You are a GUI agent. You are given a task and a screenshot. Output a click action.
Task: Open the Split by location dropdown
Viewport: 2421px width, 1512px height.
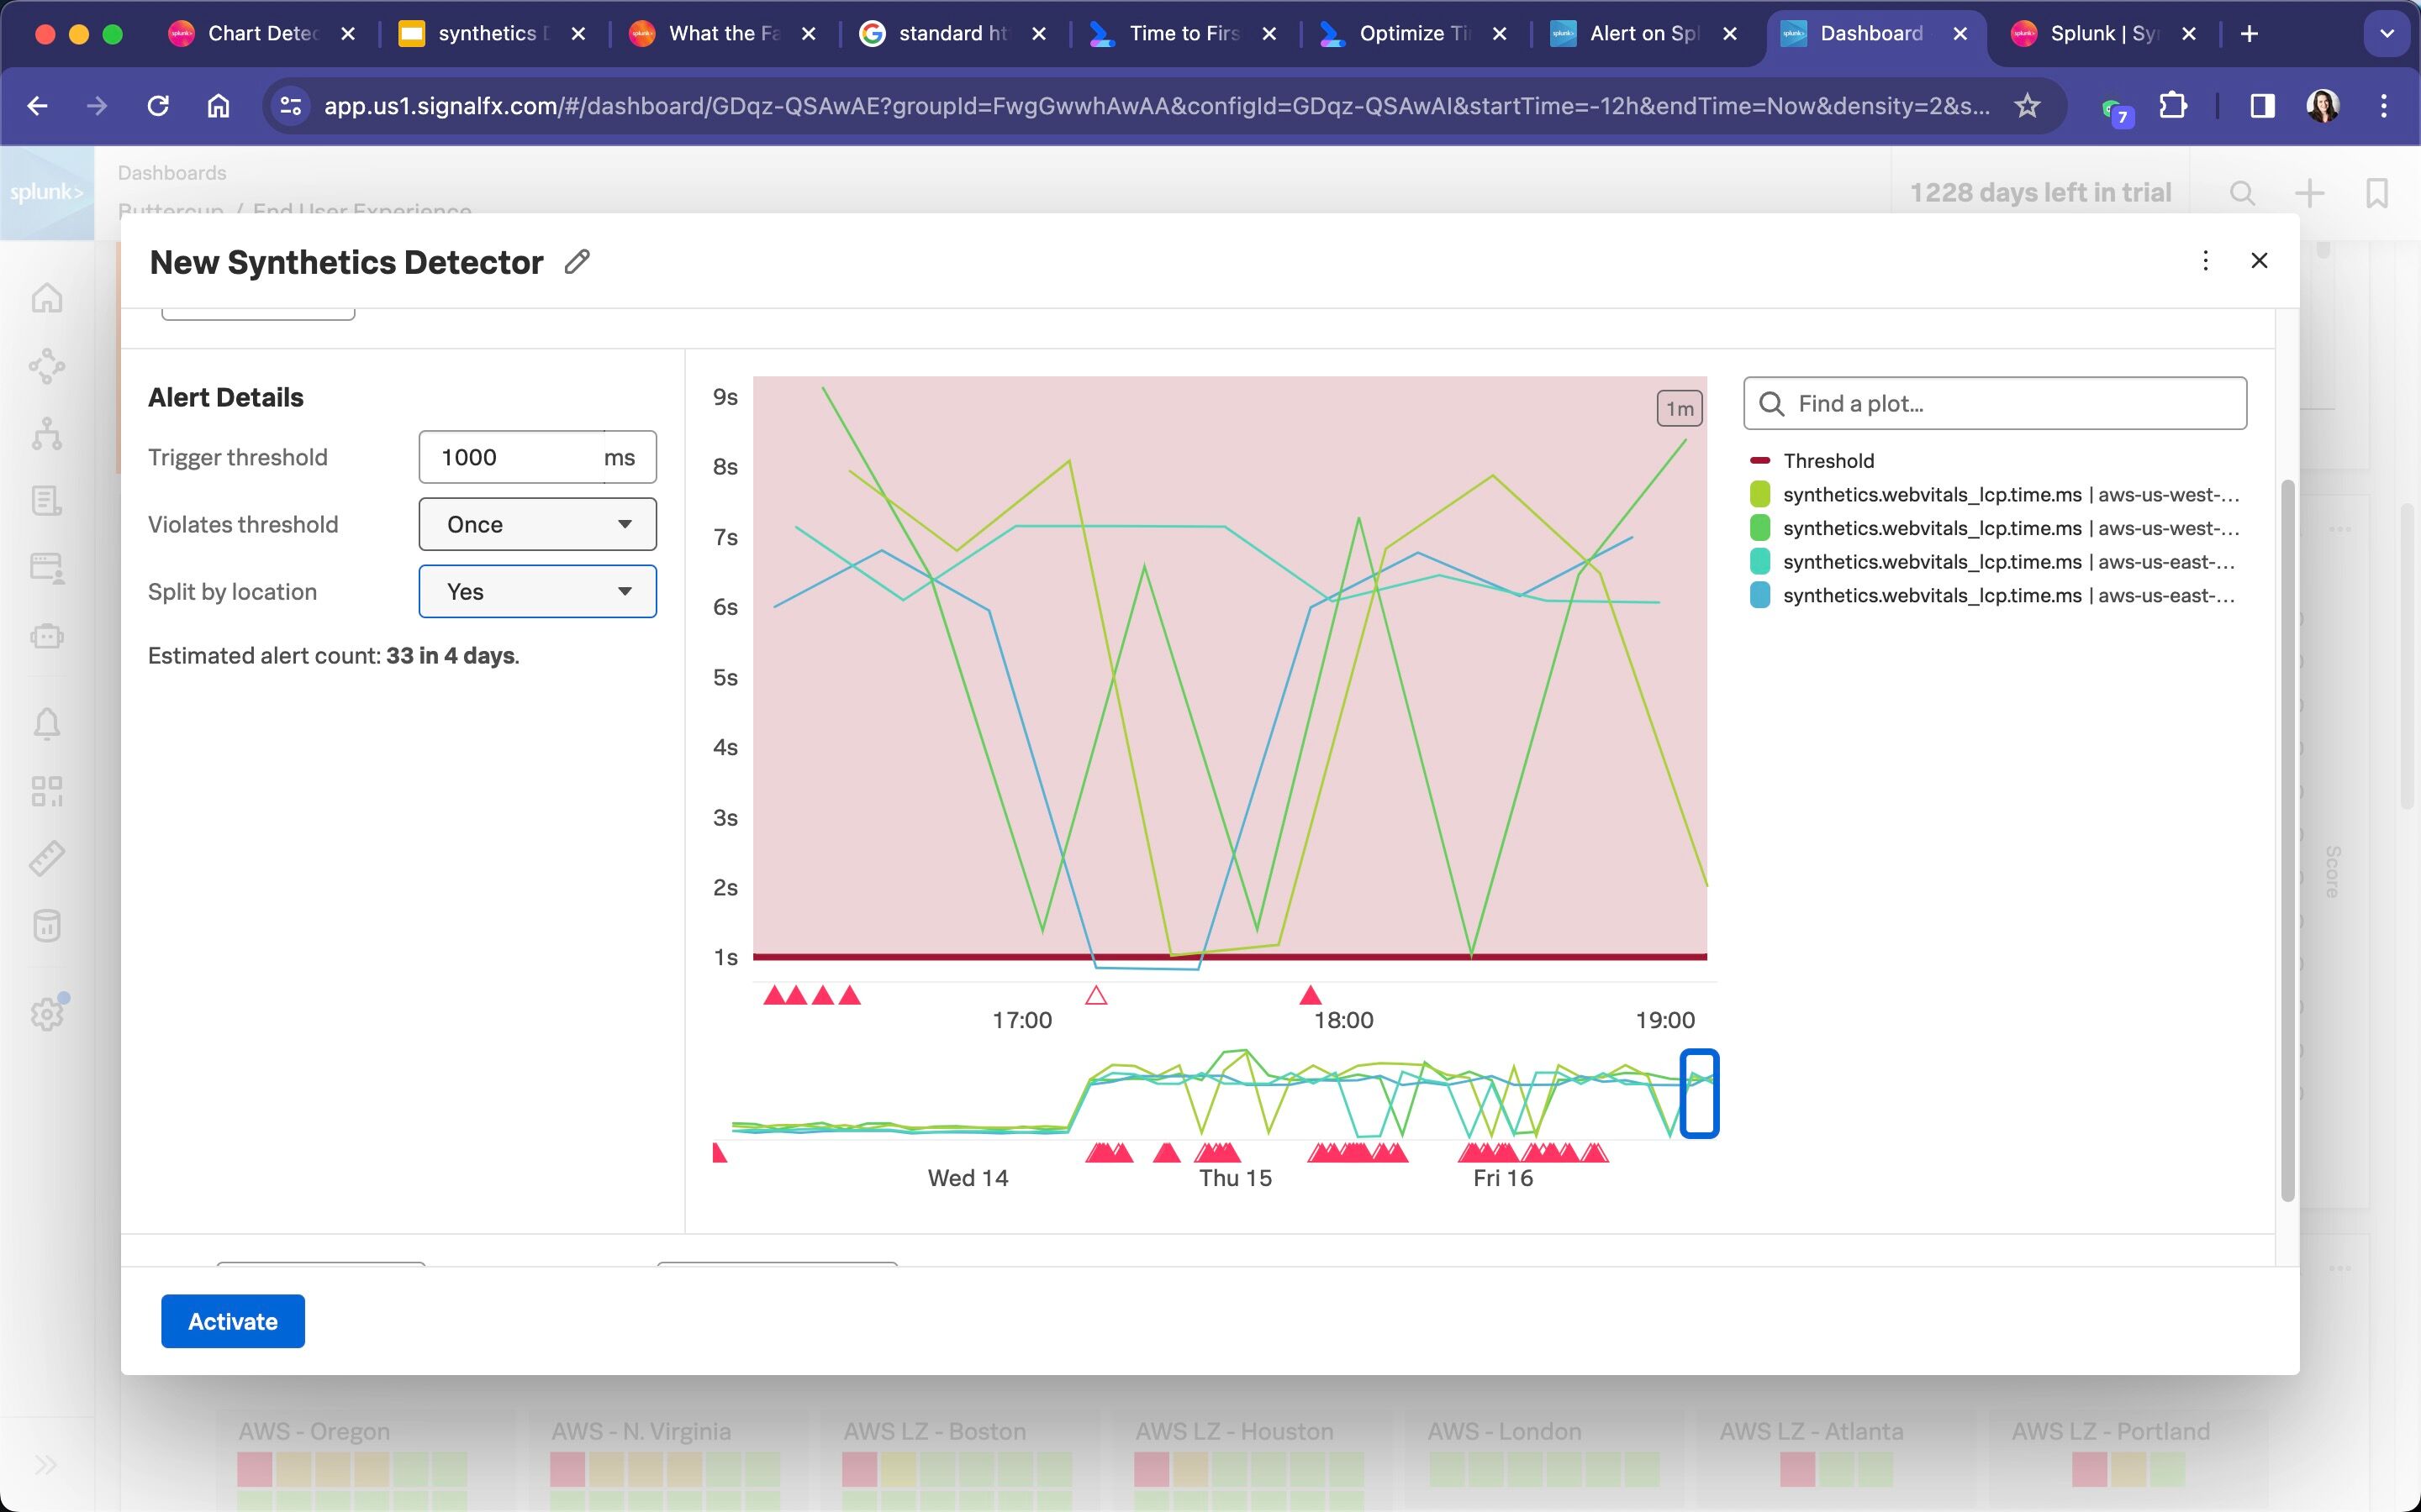(x=537, y=591)
